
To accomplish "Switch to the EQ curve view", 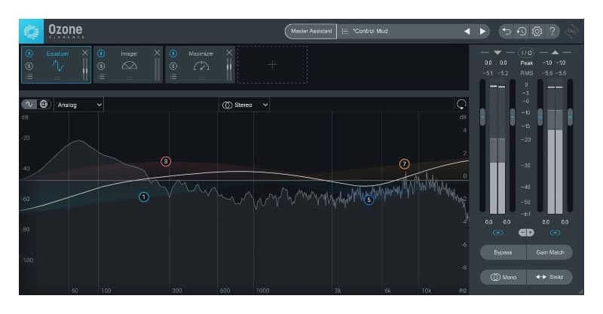I will coord(29,104).
